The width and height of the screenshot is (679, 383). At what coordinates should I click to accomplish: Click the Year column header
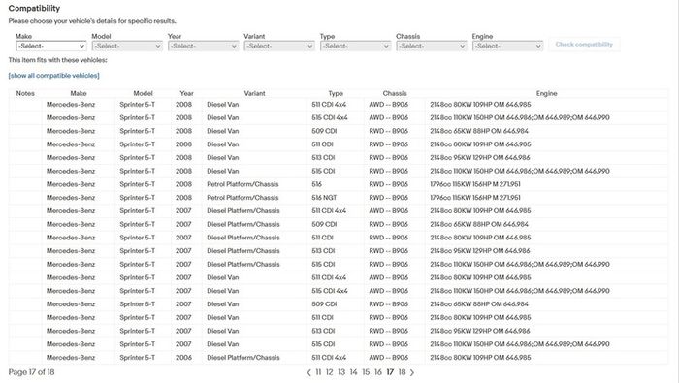point(186,93)
